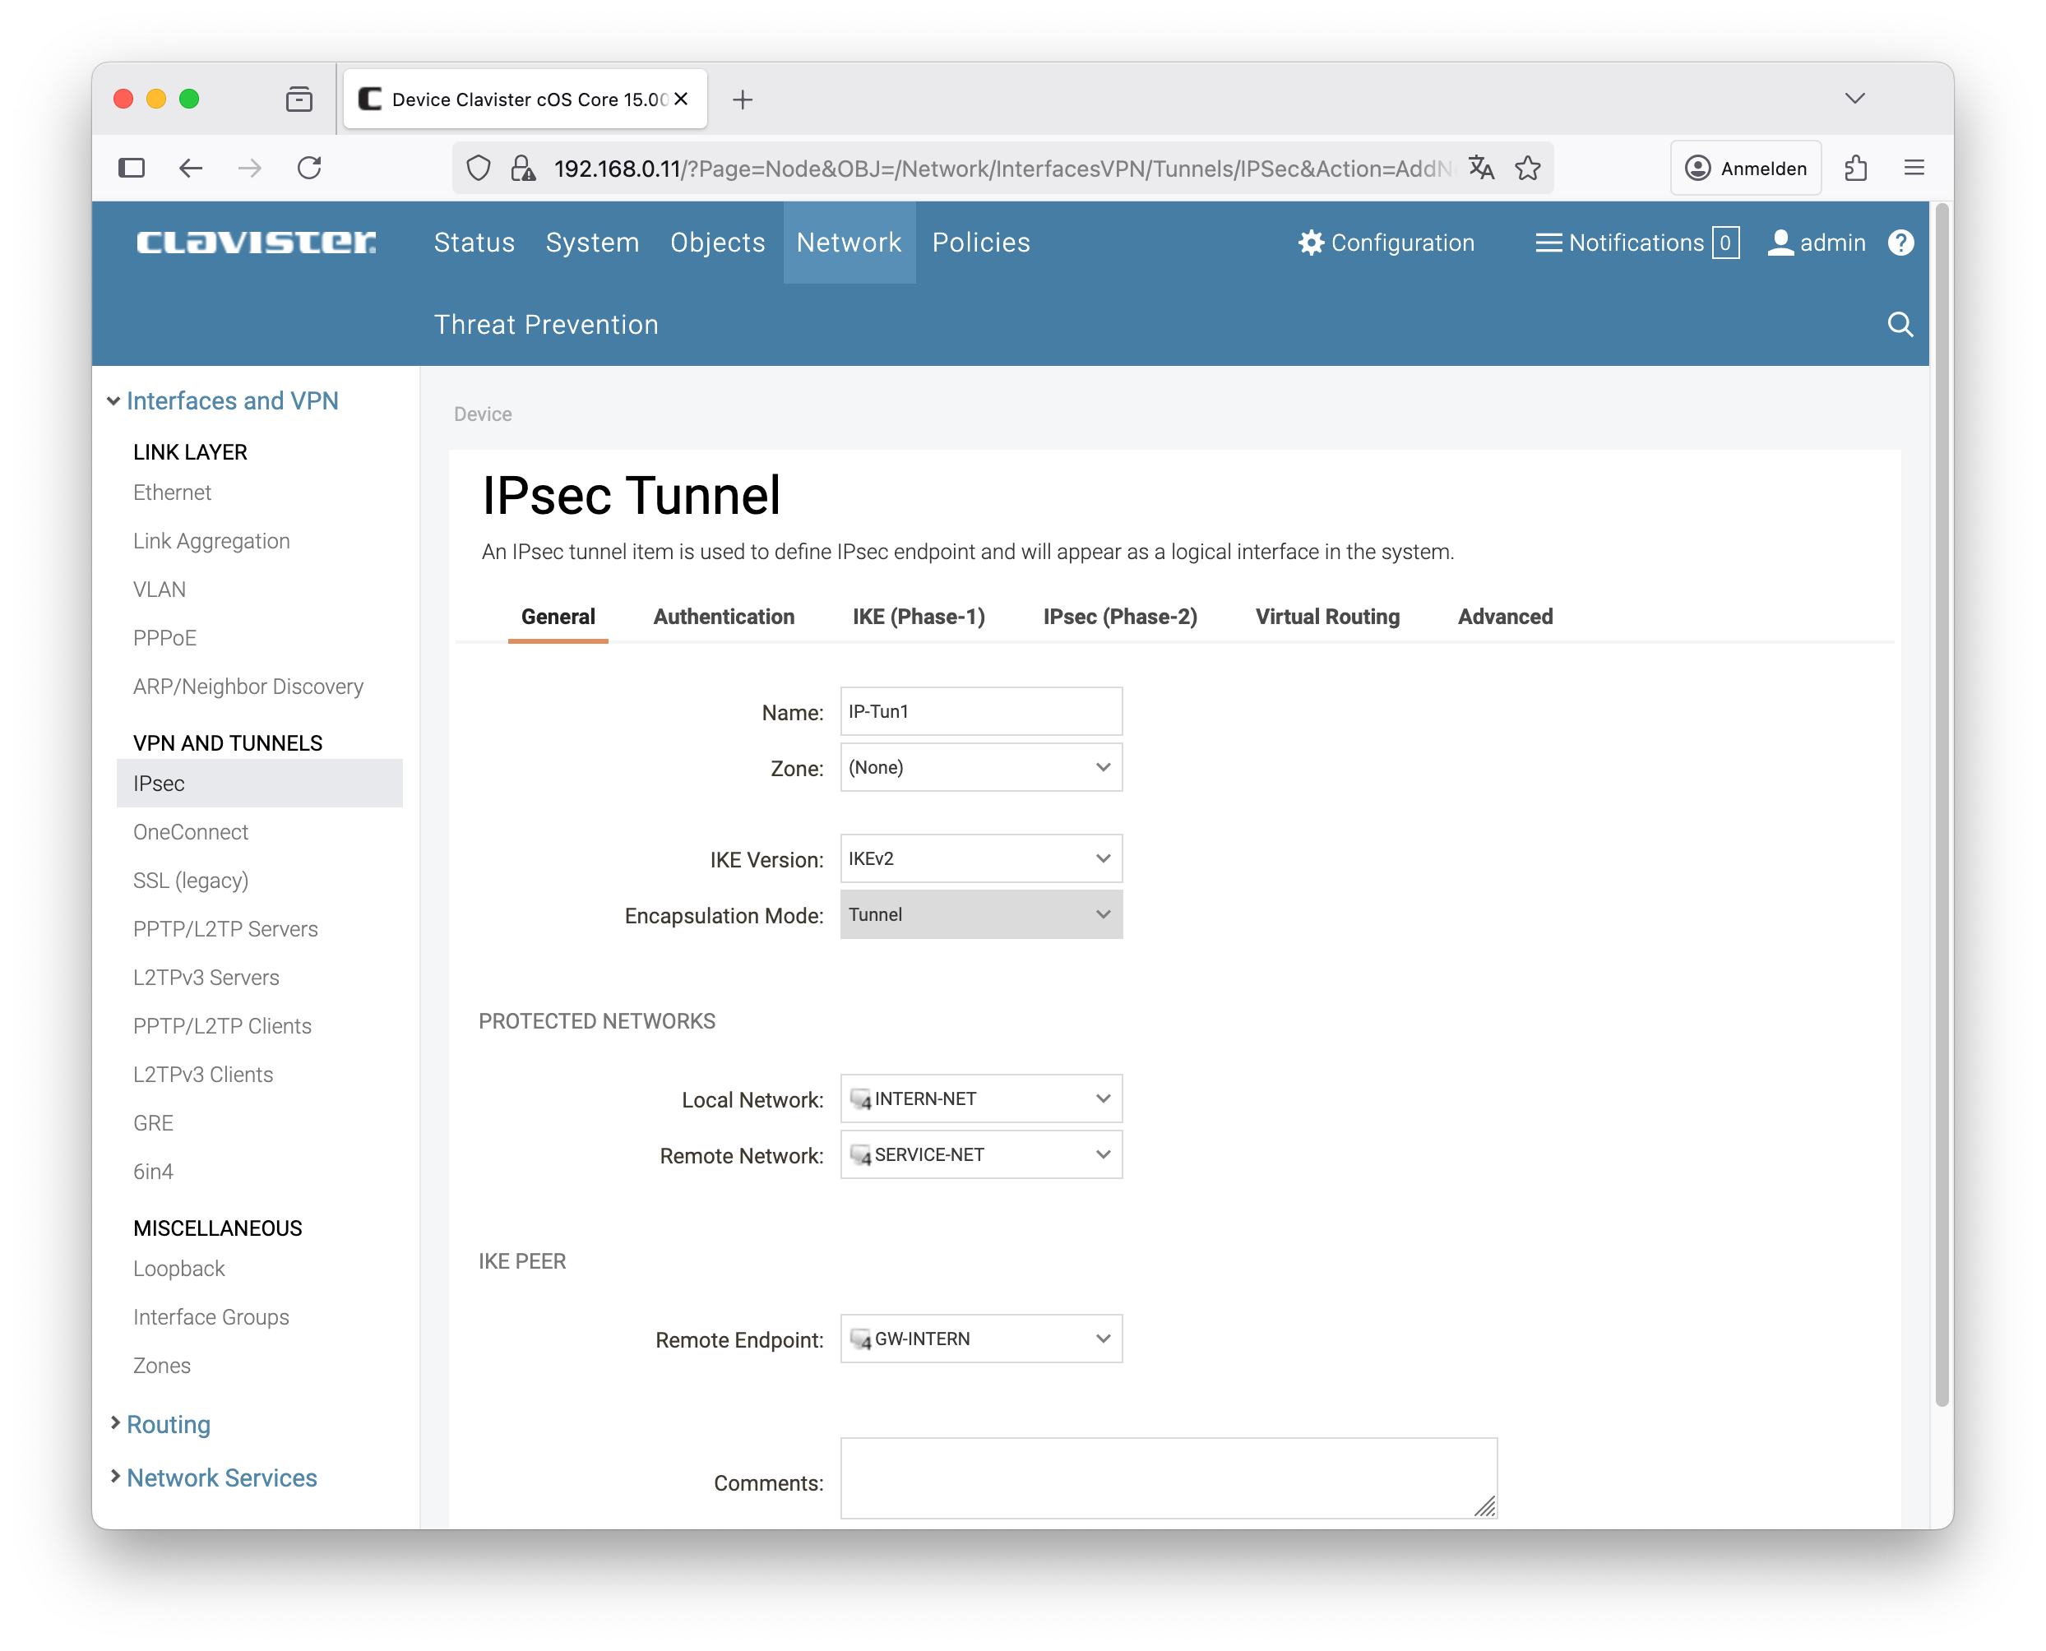Open the Zone dropdown
The height and width of the screenshot is (1651, 2046).
tap(981, 767)
